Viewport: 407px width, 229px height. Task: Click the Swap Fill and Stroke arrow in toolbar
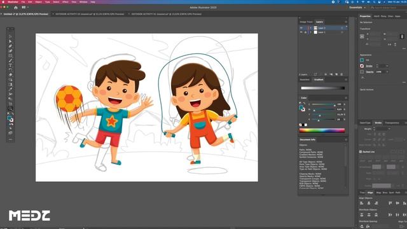pyautogui.click(x=13, y=114)
